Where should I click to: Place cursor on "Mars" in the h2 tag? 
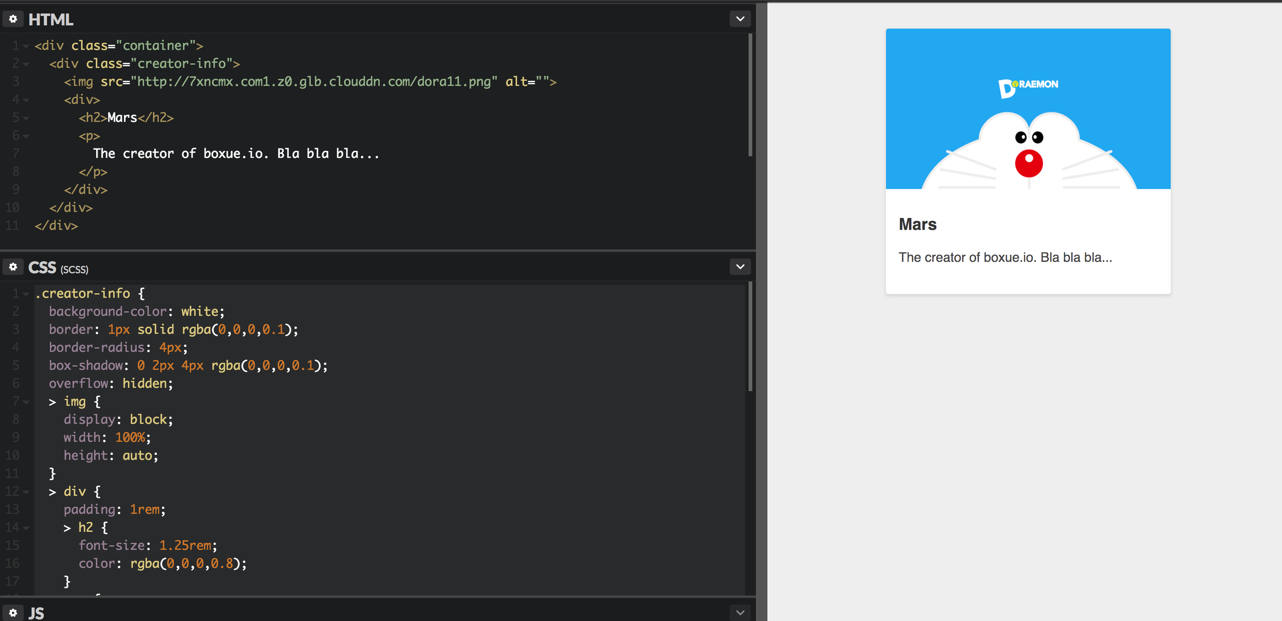click(122, 117)
